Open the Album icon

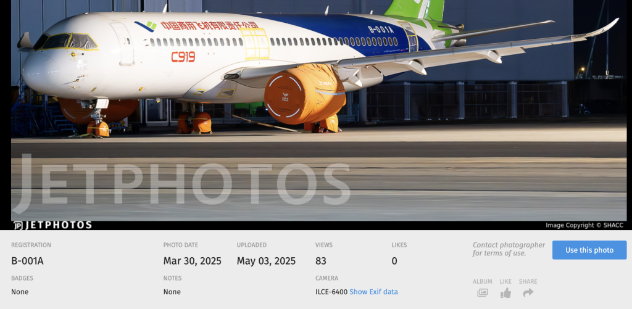coord(482,293)
